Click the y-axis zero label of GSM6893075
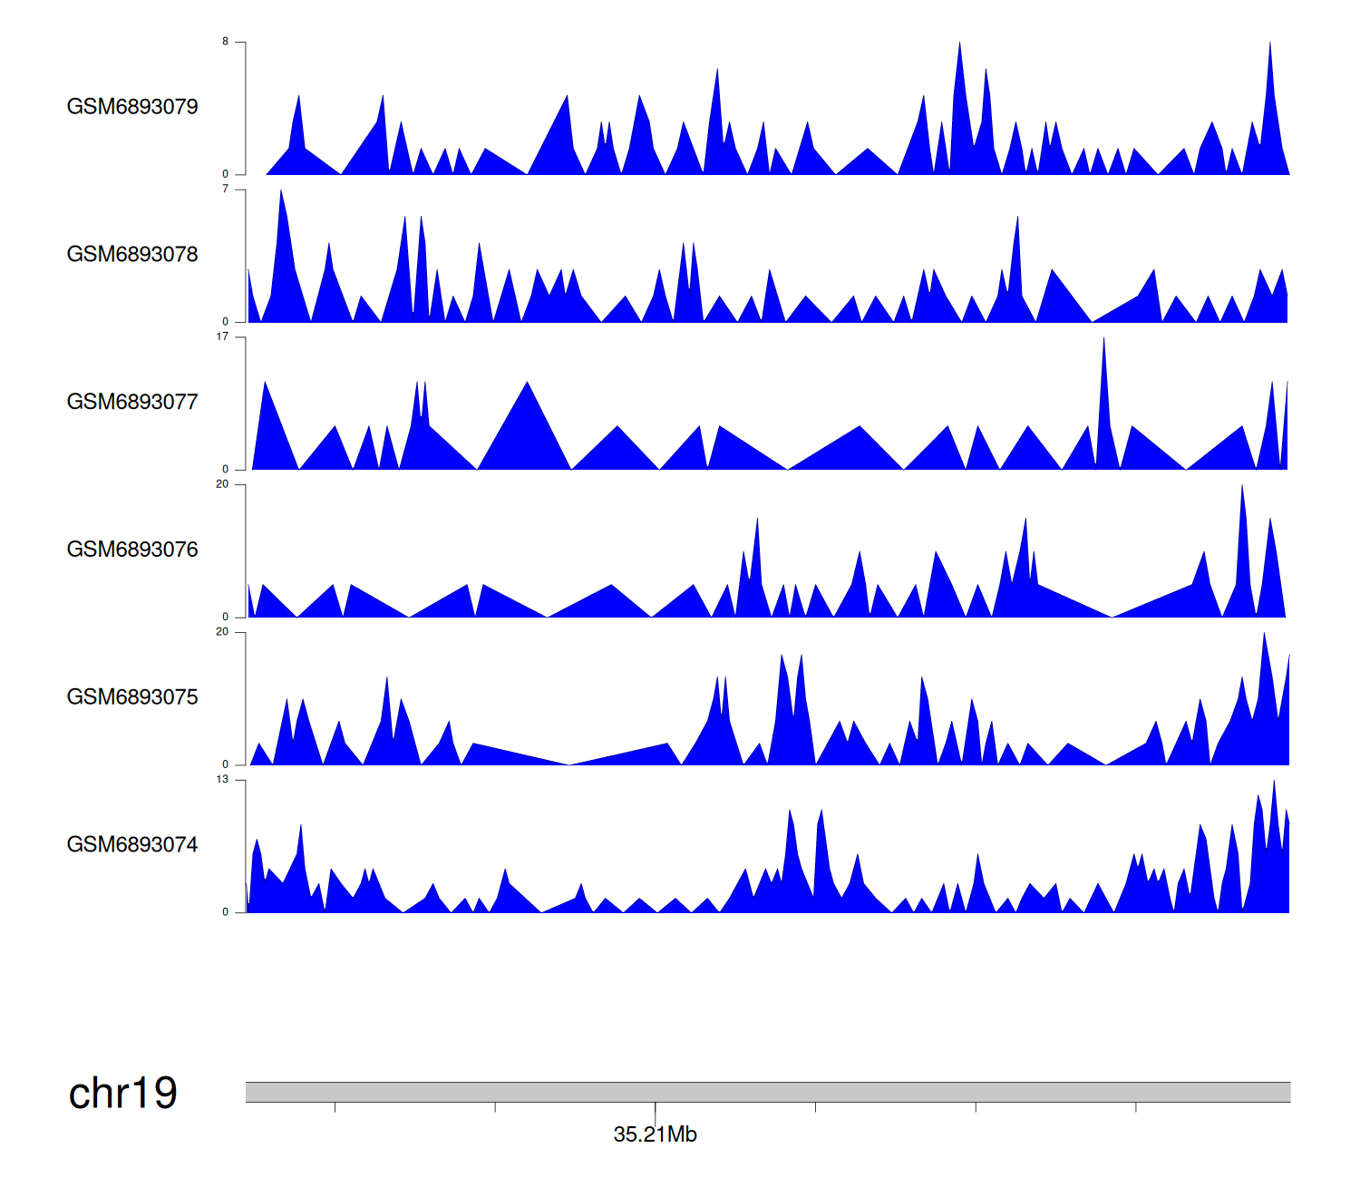 (x=226, y=764)
